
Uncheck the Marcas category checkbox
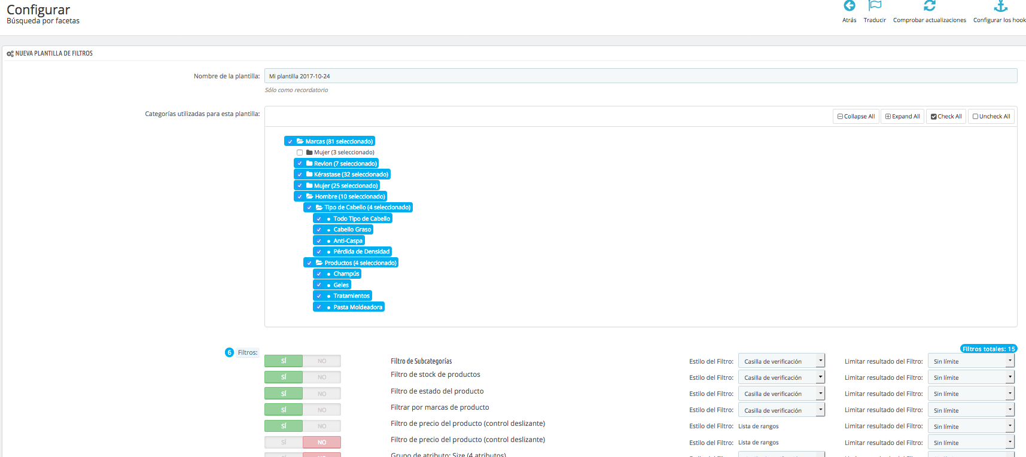pyautogui.click(x=290, y=142)
